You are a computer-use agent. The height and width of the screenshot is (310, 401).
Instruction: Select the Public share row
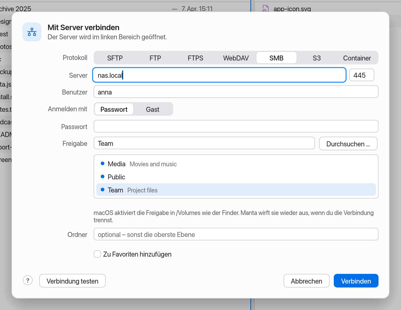[236, 177]
